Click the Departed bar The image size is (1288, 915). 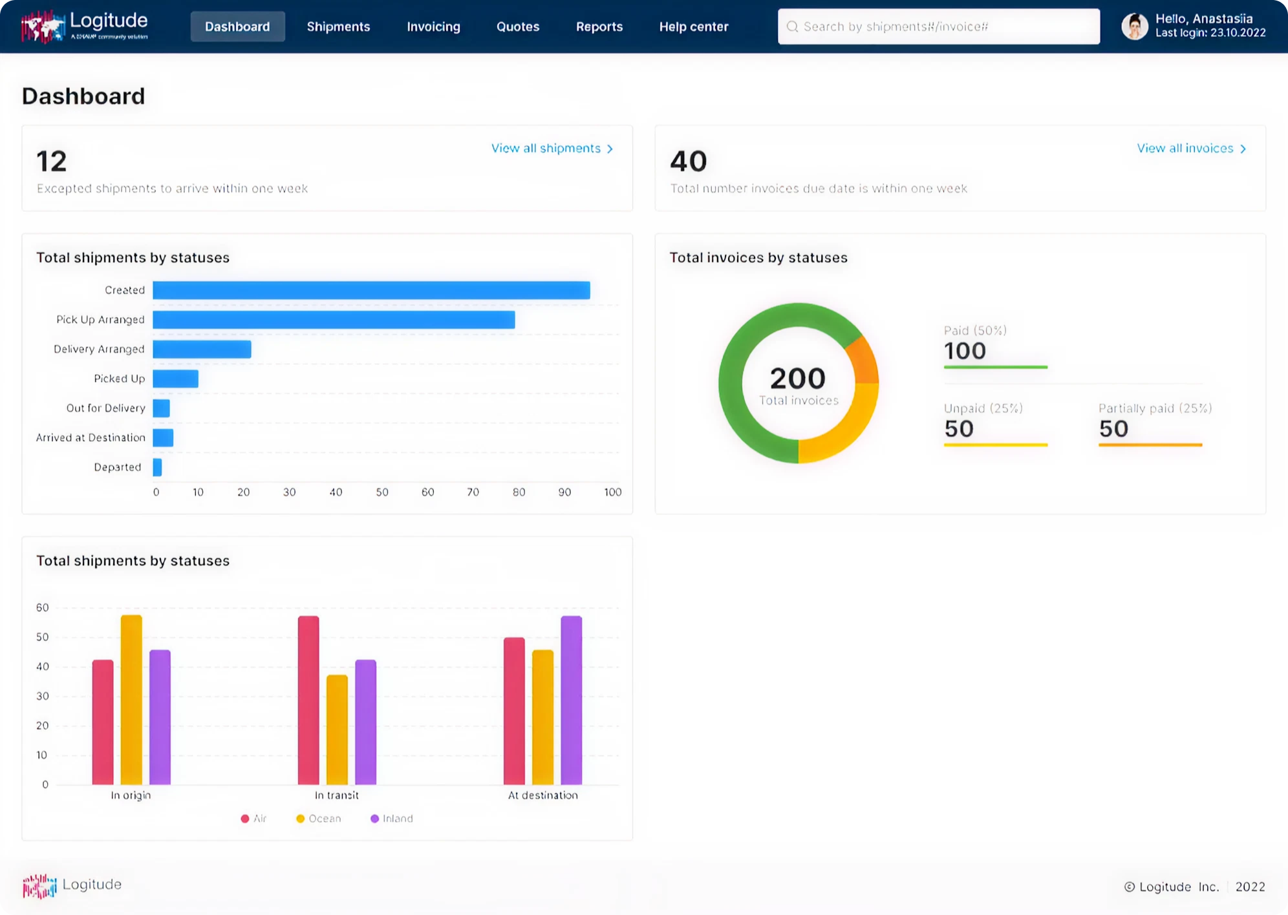click(157, 467)
